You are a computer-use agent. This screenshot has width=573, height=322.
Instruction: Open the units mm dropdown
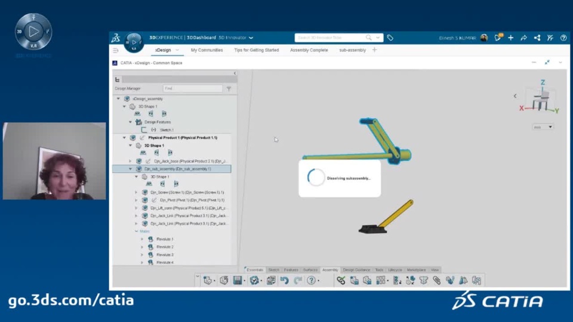(x=543, y=127)
